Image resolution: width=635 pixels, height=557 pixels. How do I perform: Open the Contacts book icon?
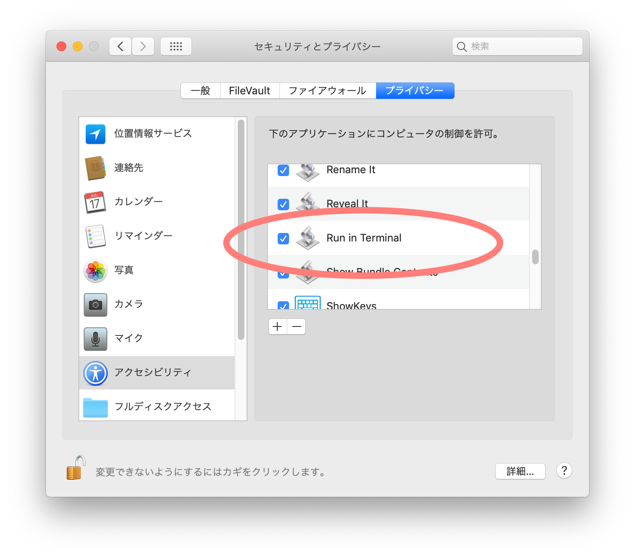pyautogui.click(x=96, y=168)
